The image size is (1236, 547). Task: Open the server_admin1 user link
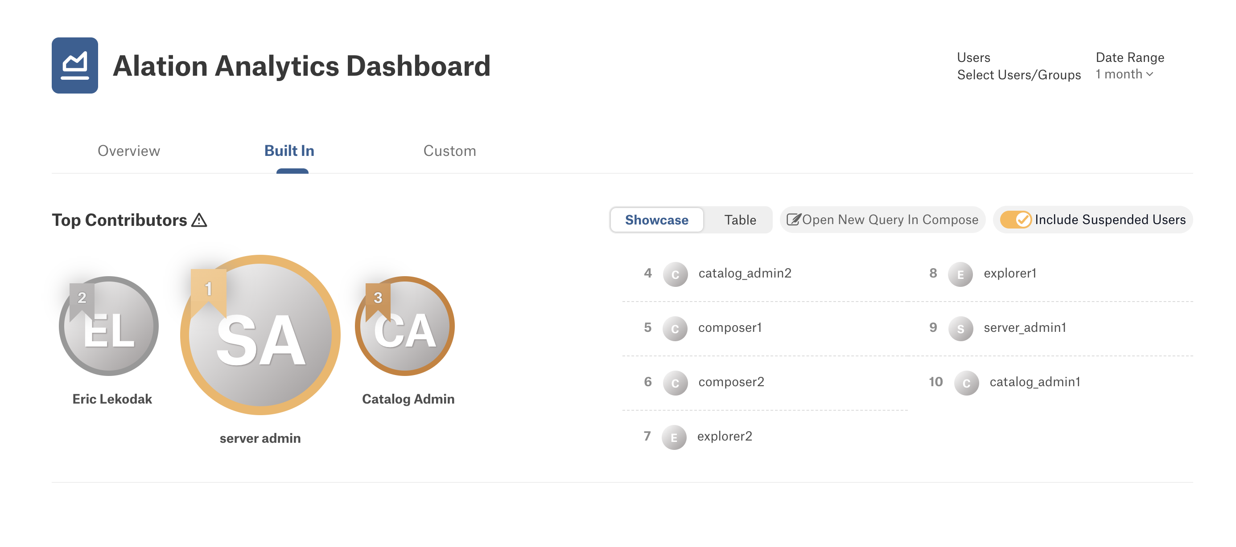point(1025,327)
